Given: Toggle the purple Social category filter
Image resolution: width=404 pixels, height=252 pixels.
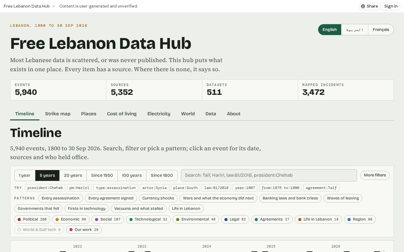Looking at the screenshot, I should [x=108, y=219].
